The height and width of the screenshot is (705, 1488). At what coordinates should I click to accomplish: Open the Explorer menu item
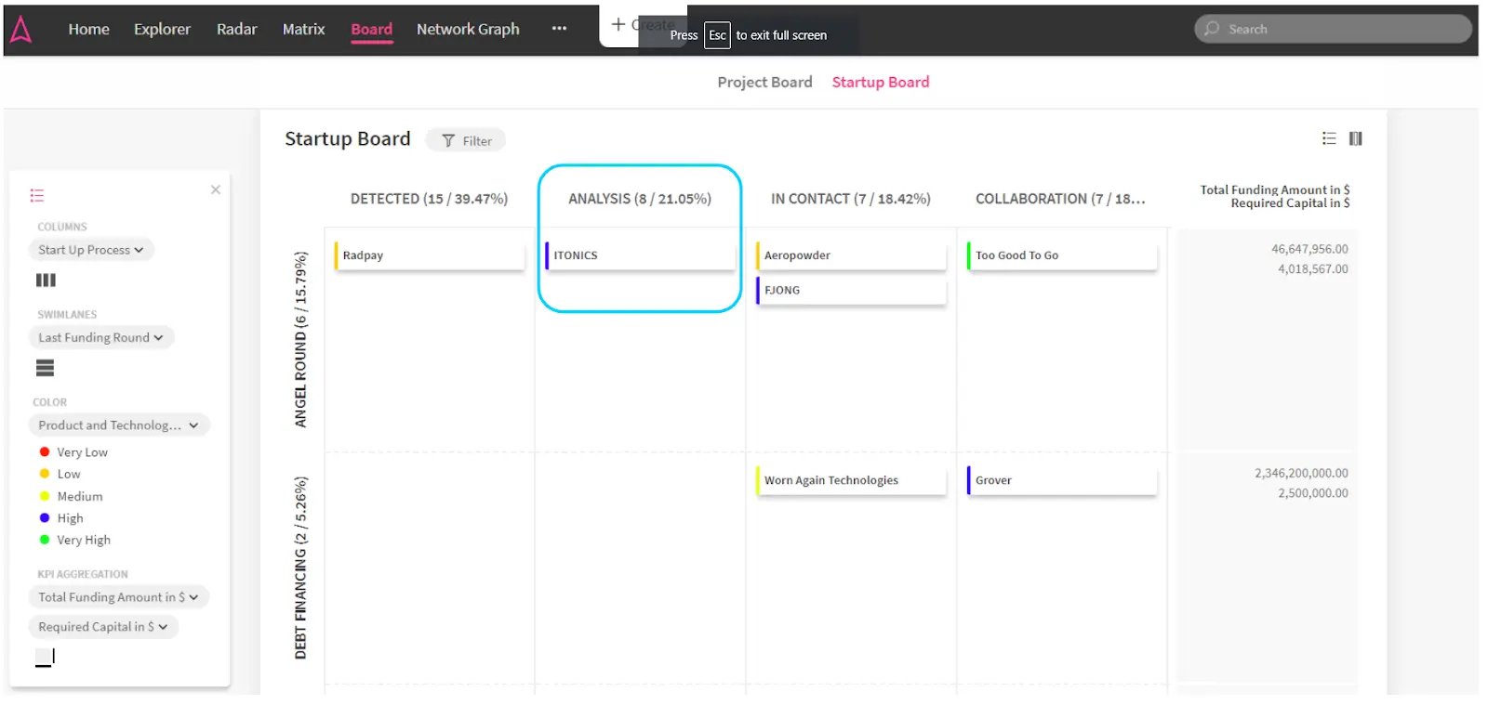pyautogui.click(x=162, y=30)
